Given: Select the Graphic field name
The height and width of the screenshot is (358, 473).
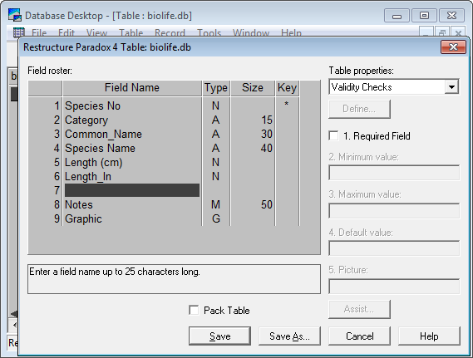Looking at the screenshot, I should tap(83, 218).
